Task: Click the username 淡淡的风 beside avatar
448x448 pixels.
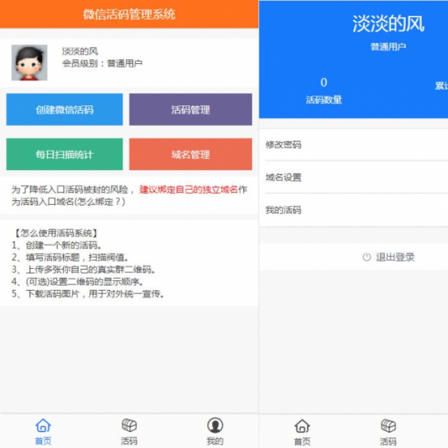Action: pos(80,51)
